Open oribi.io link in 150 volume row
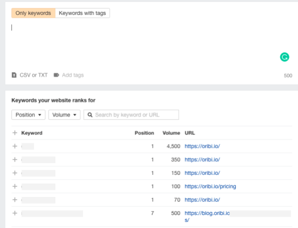Screen dimensions: 298x228 coord(202,173)
